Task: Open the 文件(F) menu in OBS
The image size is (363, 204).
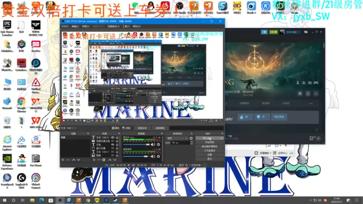Action: [65, 26]
